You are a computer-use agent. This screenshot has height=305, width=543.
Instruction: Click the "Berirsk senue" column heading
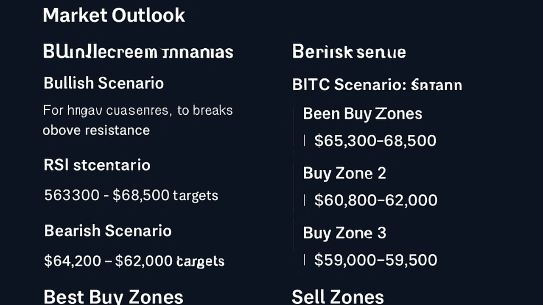click(349, 52)
